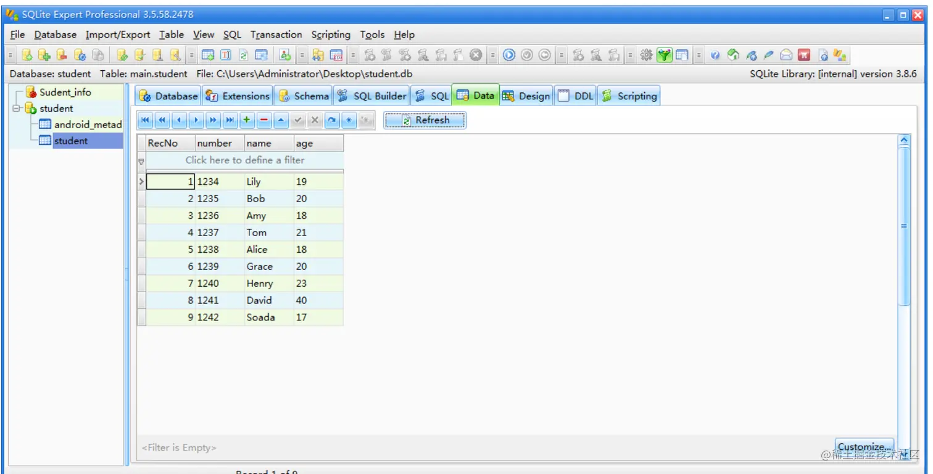Click the gear Options toolbar icon
933x474 pixels.
[x=646, y=55]
